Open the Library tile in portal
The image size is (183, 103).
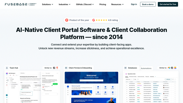coord(113,87)
